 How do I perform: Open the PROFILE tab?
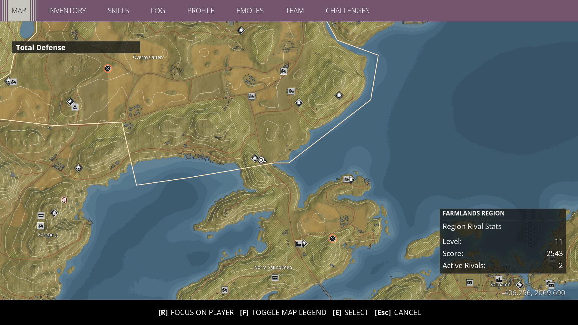pos(200,11)
